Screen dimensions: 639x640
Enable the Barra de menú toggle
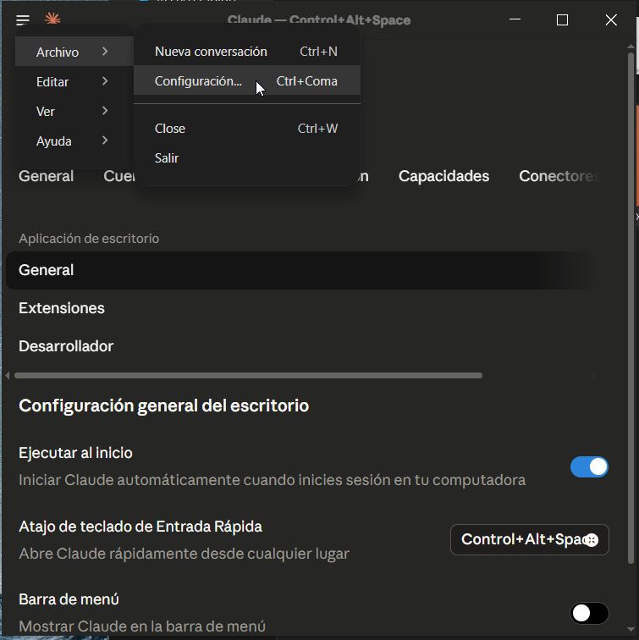(x=589, y=613)
